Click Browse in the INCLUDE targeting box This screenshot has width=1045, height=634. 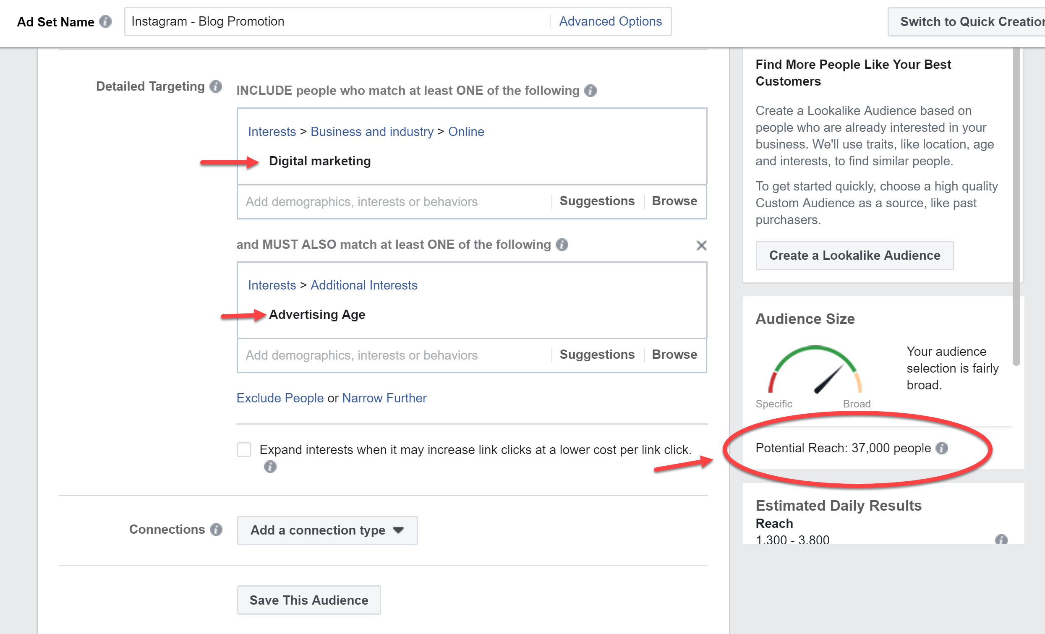tap(674, 201)
